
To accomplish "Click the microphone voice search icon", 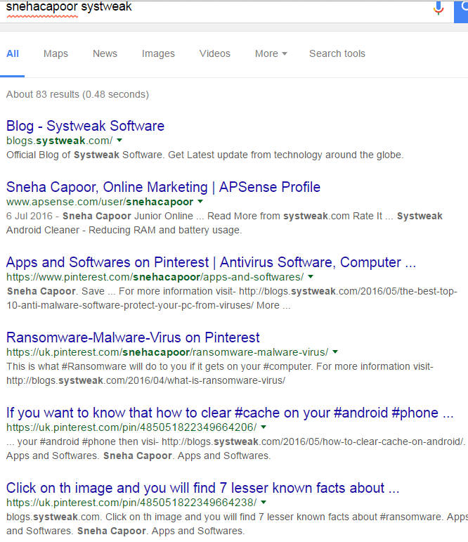I will (438, 8).
